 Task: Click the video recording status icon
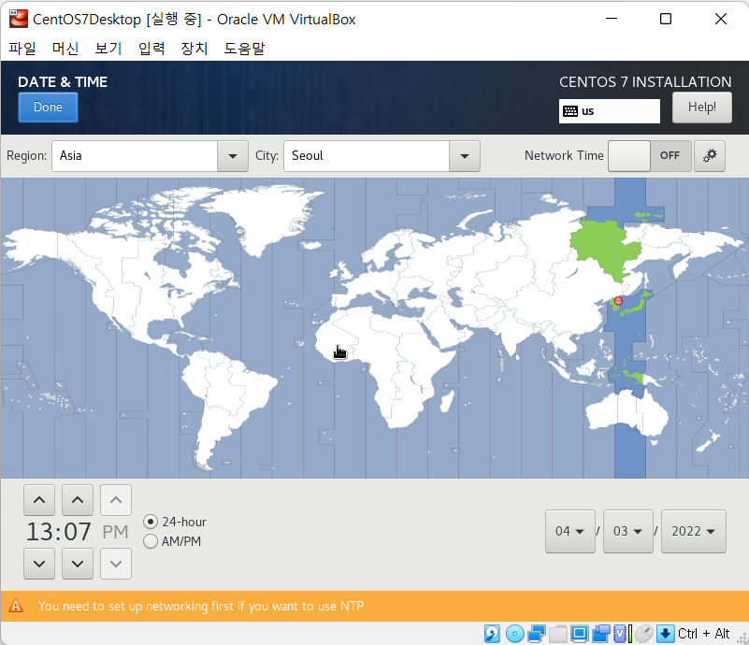point(601,634)
